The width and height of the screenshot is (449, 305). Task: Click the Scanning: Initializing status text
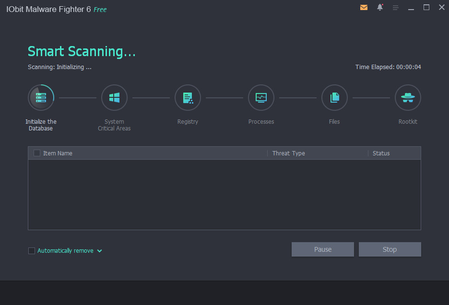(59, 67)
